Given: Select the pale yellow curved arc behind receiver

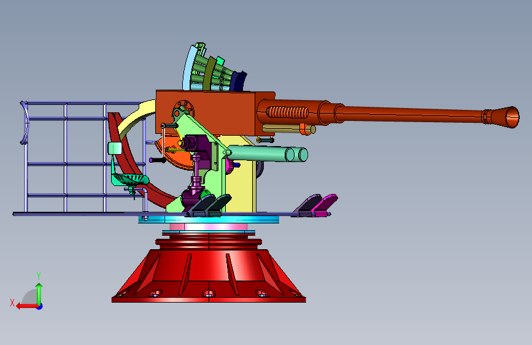Looking at the screenshot, I should point(136,117).
